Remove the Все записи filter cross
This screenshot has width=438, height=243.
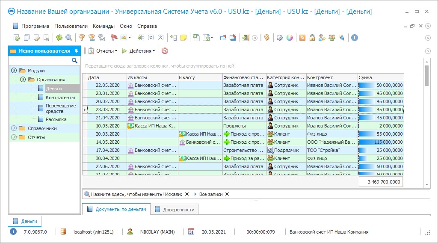click(x=227, y=194)
